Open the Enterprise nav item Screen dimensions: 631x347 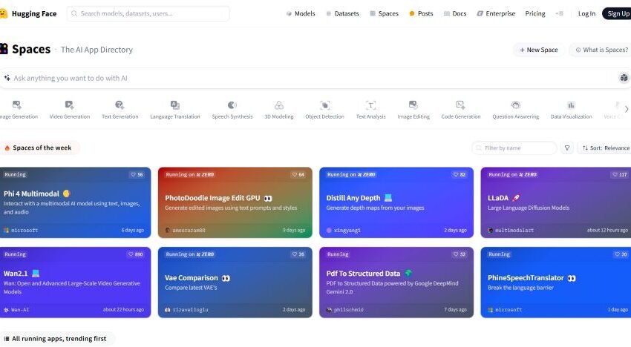coord(496,13)
